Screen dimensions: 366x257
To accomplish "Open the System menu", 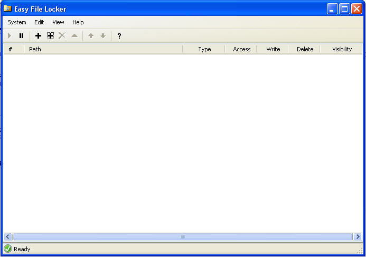I will 17,22.
